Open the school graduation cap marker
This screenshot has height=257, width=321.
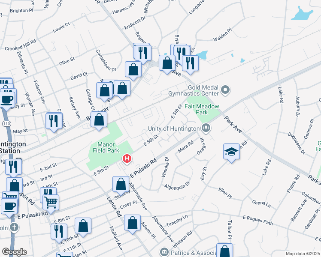pyautogui.click(x=231, y=152)
